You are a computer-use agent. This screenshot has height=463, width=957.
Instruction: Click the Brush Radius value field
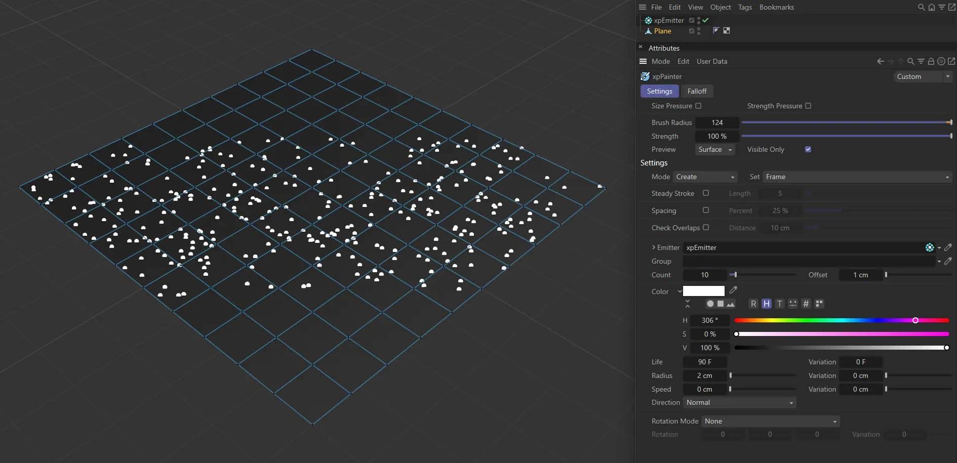[717, 122]
